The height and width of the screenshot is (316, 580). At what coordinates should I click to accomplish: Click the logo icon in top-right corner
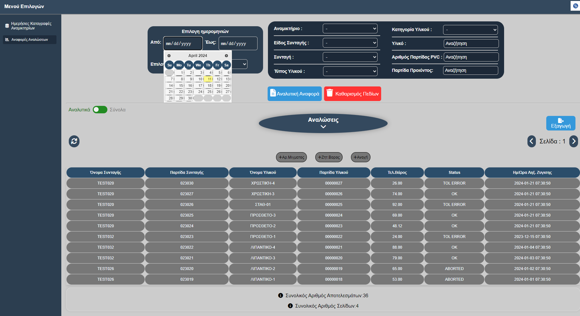[x=575, y=6]
